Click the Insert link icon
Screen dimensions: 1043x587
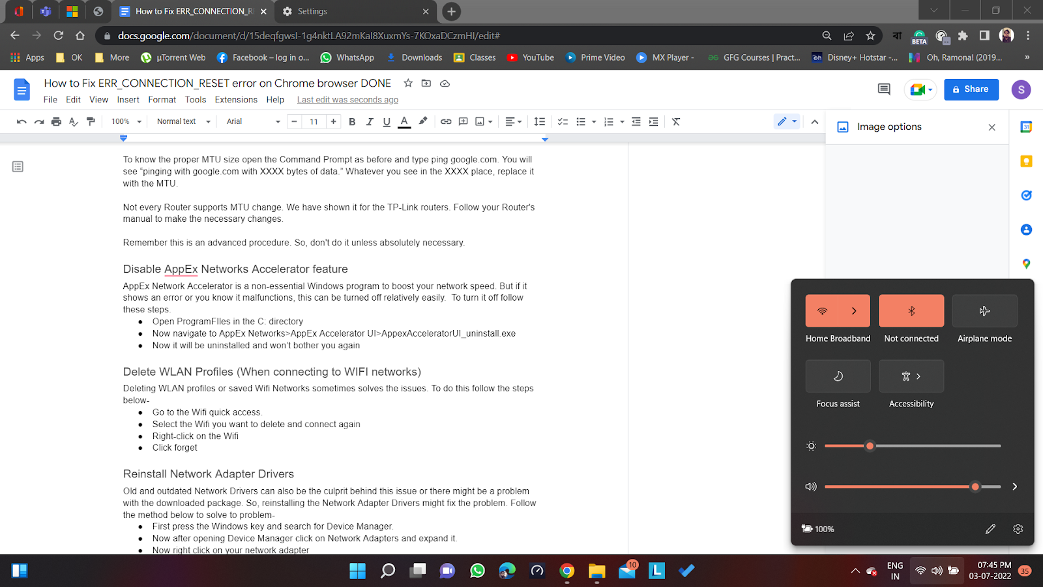tap(446, 121)
